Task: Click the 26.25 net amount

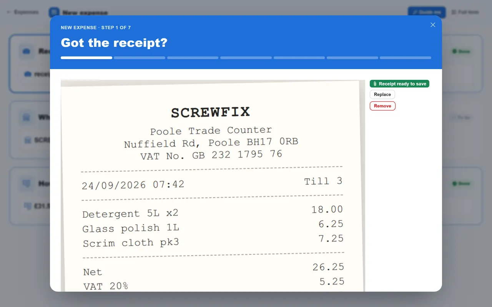Action: (328, 267)
